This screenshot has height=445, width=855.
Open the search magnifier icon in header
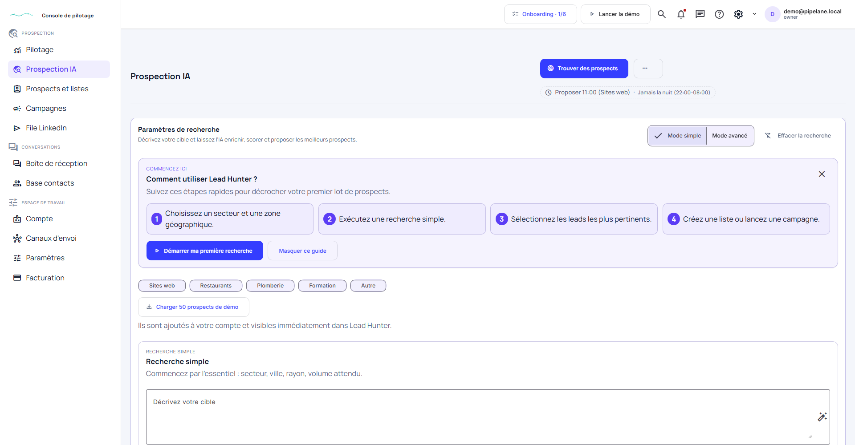click(662, 14)
